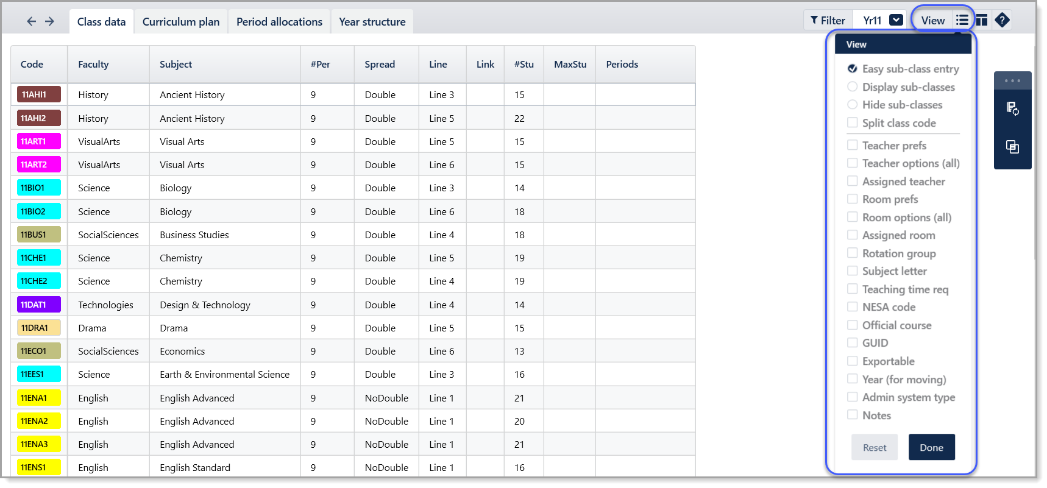Click the Link column header
This screenshot has width=1047, height=488.
(485, 64)
